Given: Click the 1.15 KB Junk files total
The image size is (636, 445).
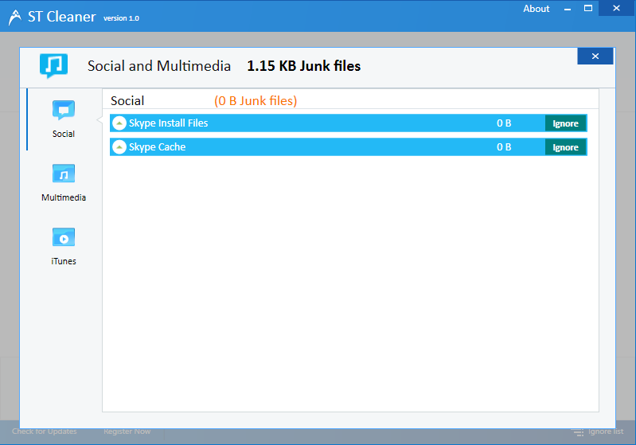Looking at the screenshot, I should [303, 66].
